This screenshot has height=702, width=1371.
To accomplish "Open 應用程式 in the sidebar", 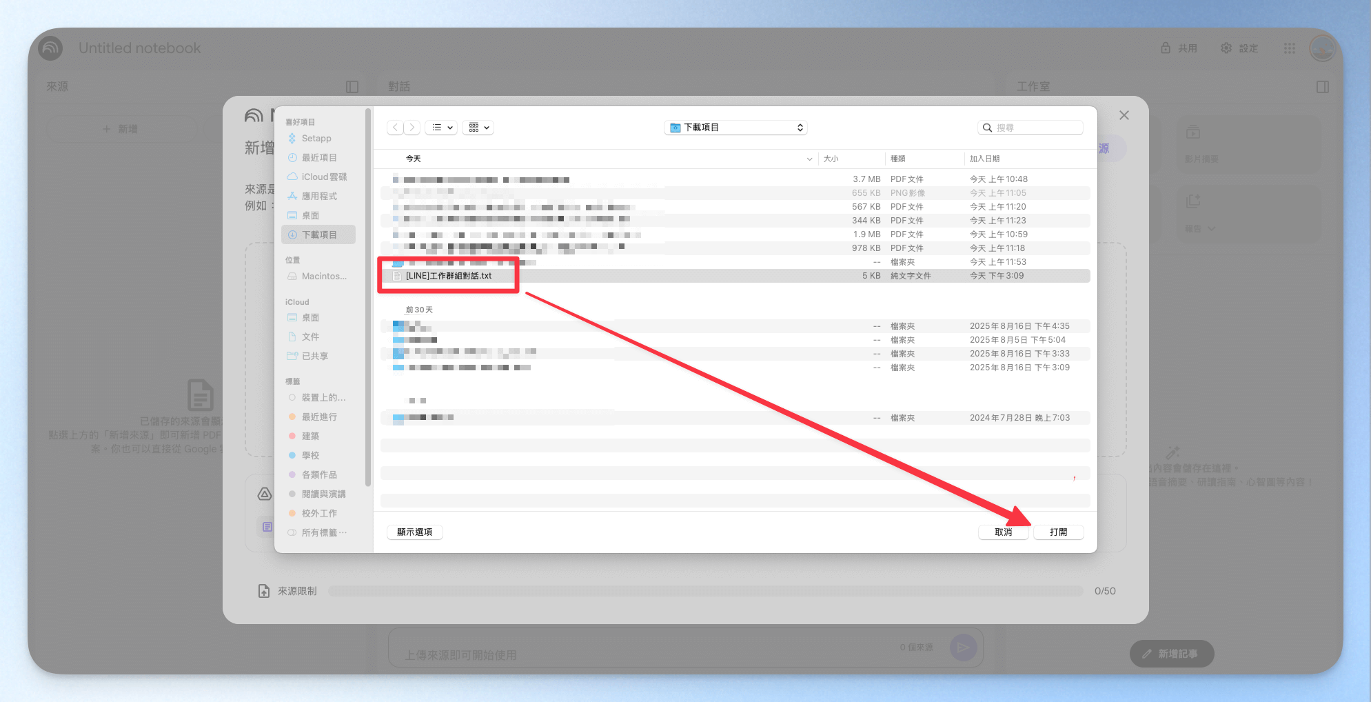I will click(318, 197).
